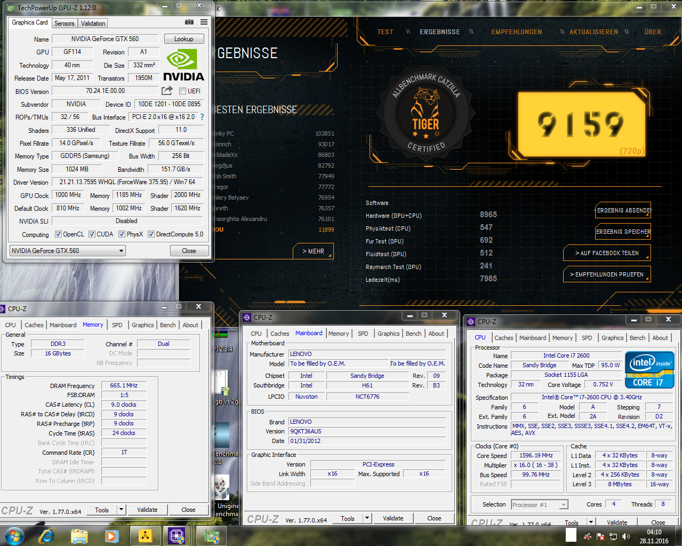Open About tab in Mainboard CPU-Z window
The image size is (682, 546).
tap(436, 334)
